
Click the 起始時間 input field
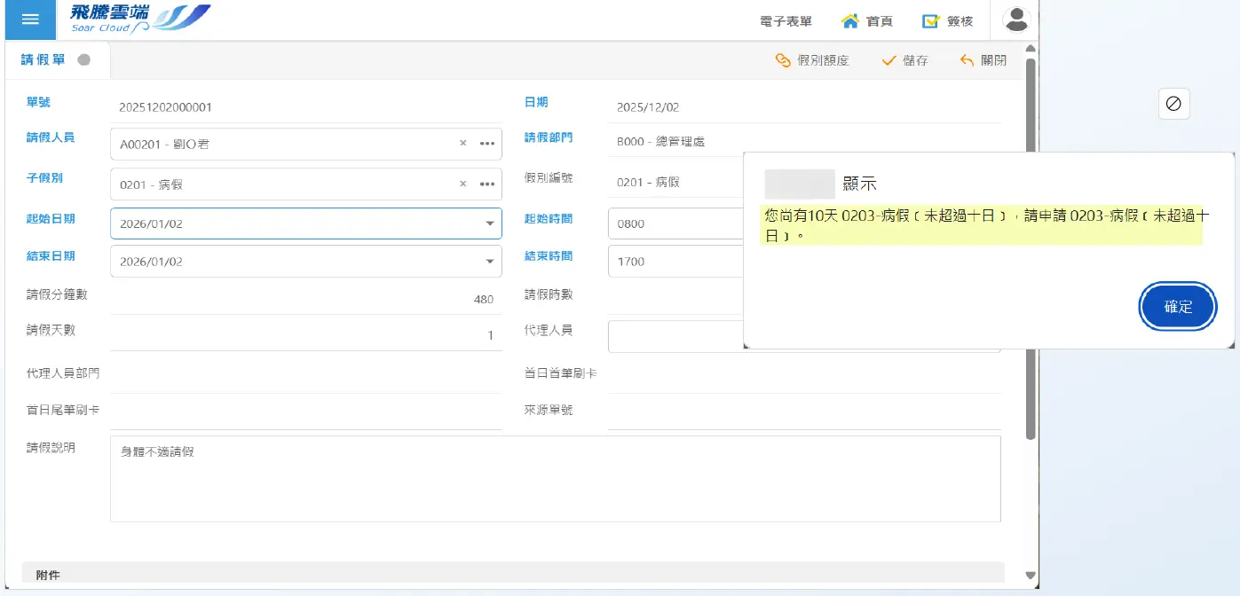675,223
